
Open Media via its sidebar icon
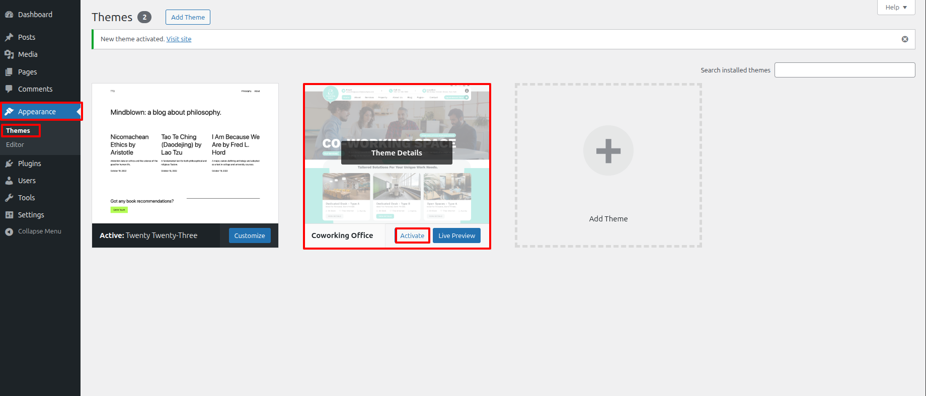(x=9, y=54)
